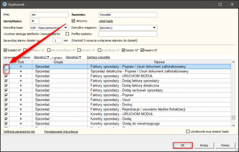239x152 pixels.
Task: Expand the Domyślny magazyn combo box
Action: click(x=154, y=28)
